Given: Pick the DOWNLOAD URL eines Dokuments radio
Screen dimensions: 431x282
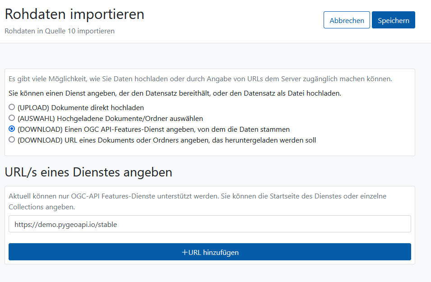Looking at the screenshot, I should (x=12, y=139).
